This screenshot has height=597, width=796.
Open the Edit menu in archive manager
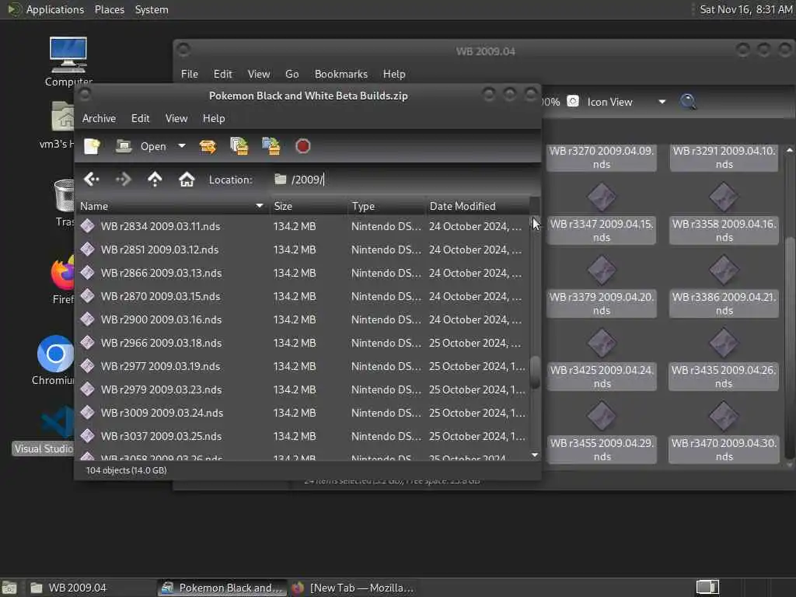coord(140,118)
